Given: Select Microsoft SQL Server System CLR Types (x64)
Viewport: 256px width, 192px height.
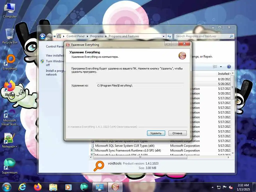Looking at the screenshot, I should (124, 146).
